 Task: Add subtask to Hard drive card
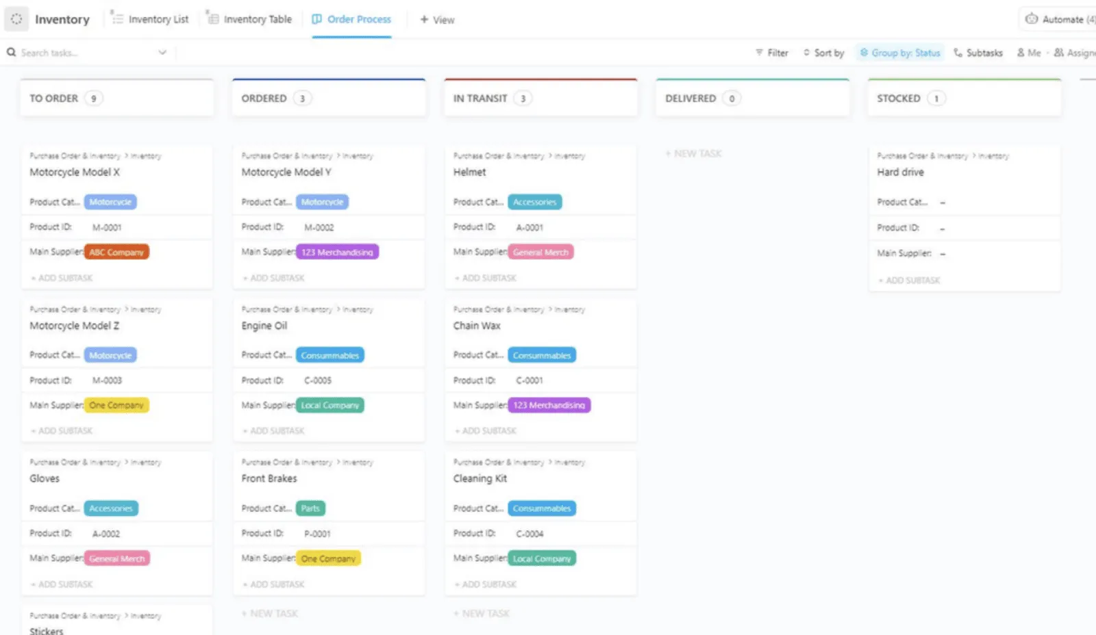909,281
